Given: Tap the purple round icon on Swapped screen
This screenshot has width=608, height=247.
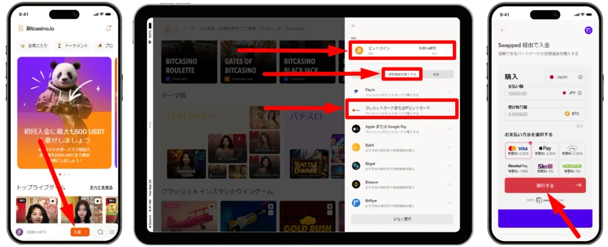Looking at the screenshot, I should coord(588,30).
